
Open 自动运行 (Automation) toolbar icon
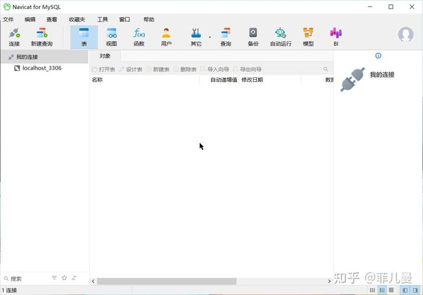click(x=281, y=37)
